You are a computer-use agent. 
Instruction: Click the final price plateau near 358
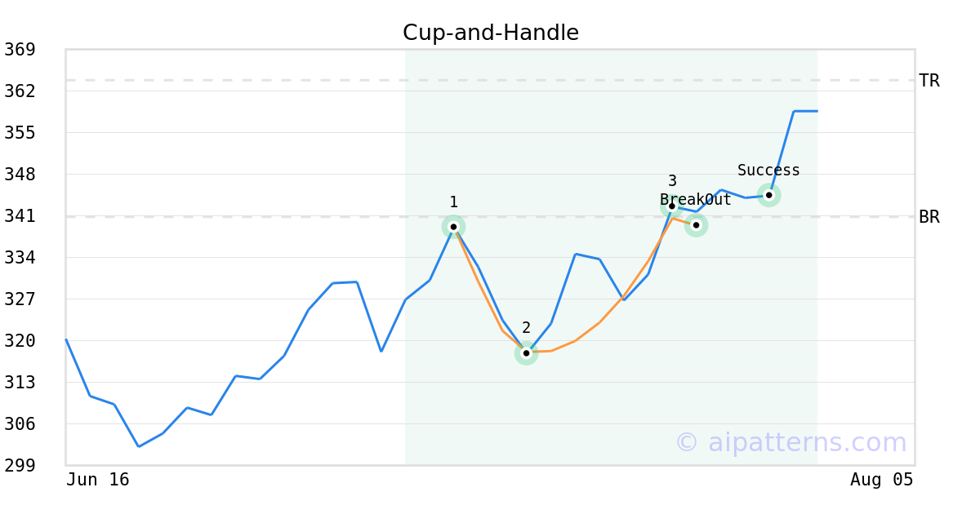coord(805,111)
